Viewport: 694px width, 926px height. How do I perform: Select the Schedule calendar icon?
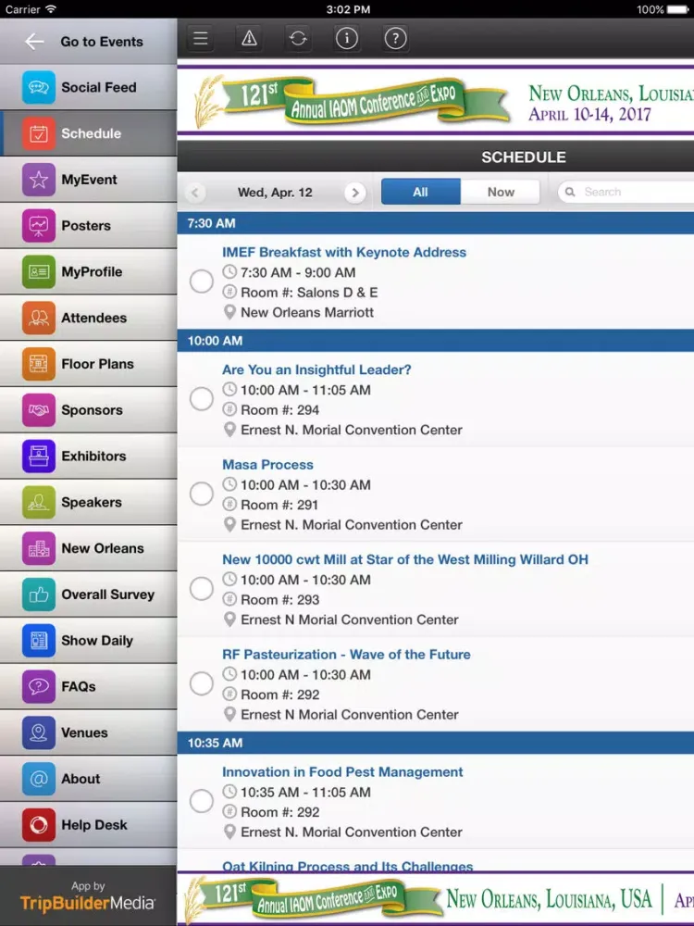click(x=39, y=133)
